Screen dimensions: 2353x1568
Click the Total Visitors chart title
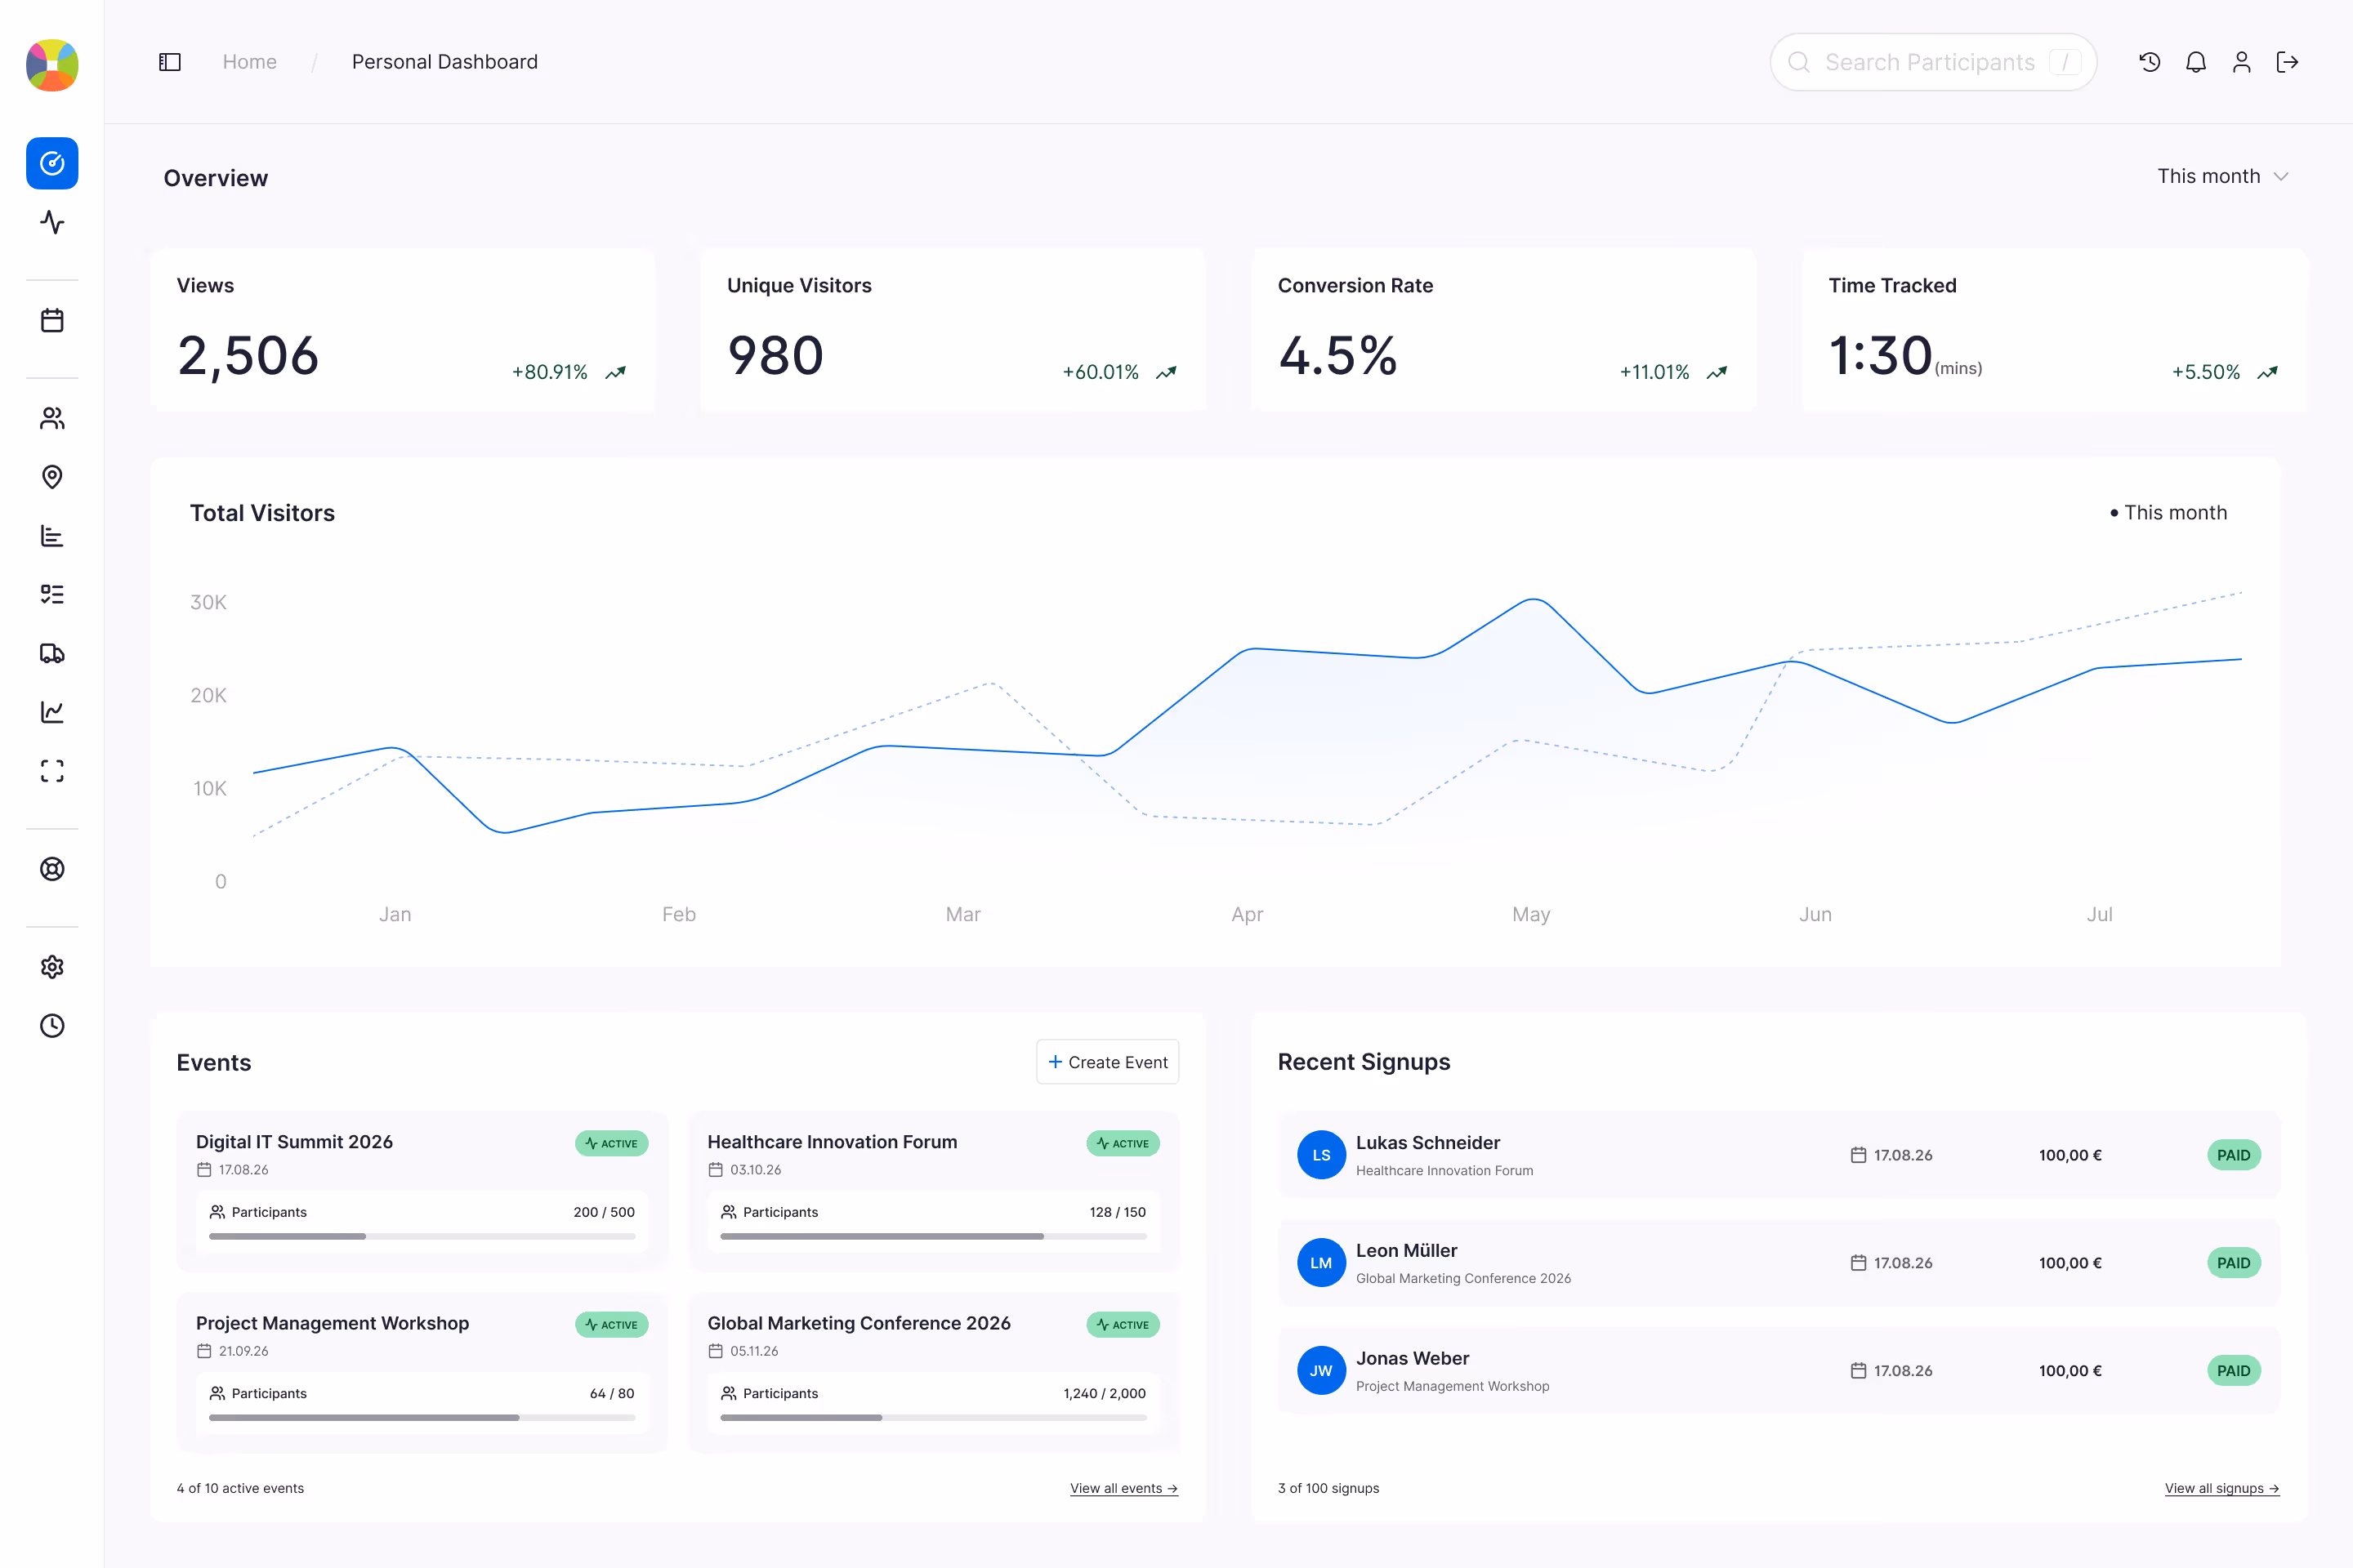262,513
